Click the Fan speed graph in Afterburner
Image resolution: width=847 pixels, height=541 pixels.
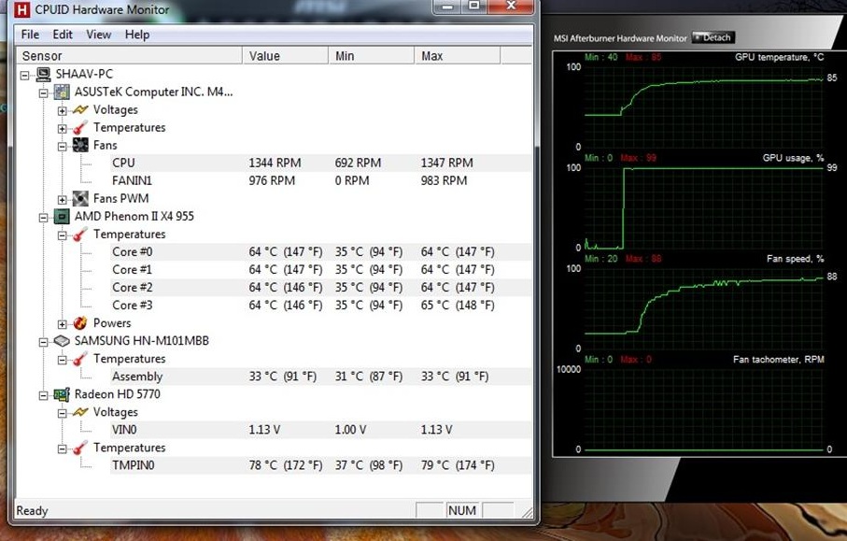(x=704, y=308)
